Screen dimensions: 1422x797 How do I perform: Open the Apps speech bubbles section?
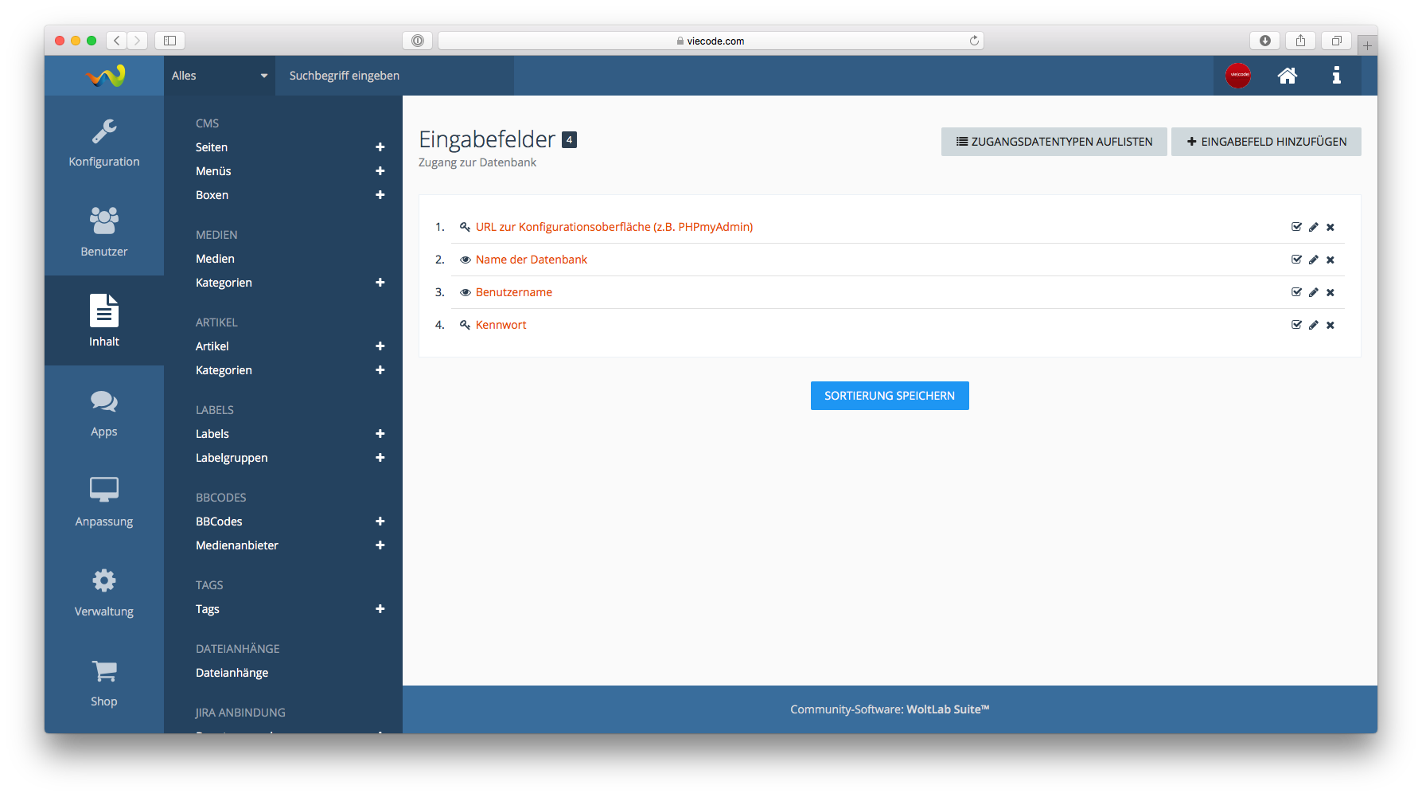coord(103,413)
